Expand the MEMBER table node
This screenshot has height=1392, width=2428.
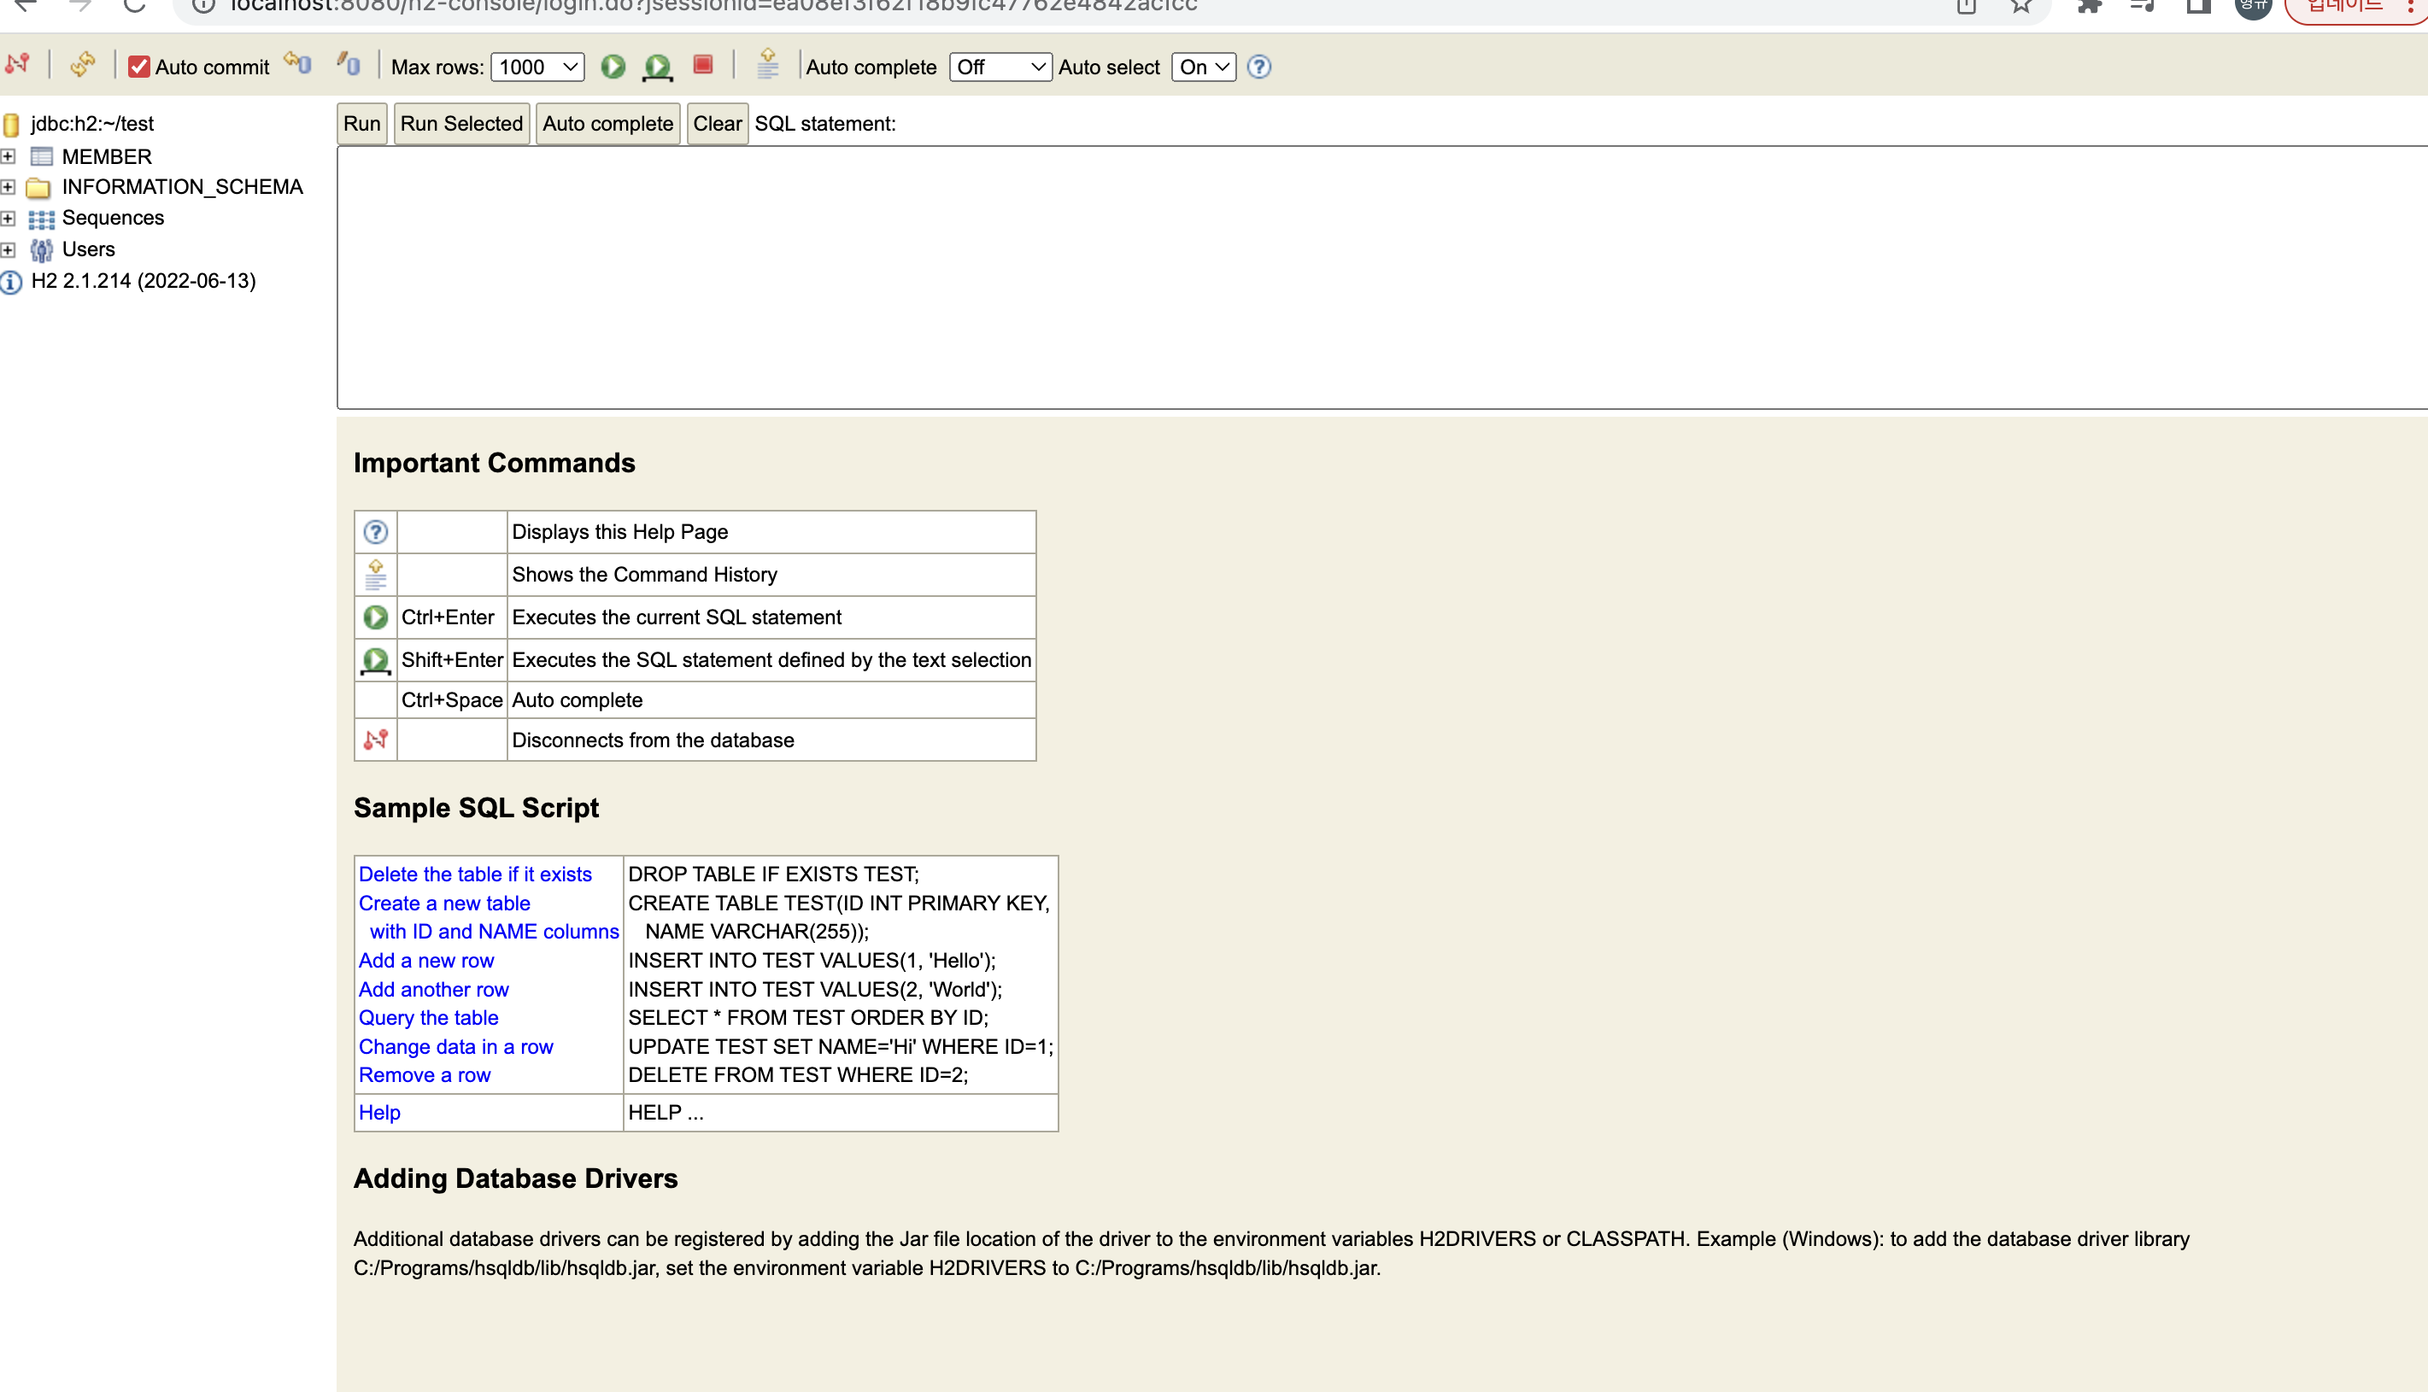coord(8,155)
